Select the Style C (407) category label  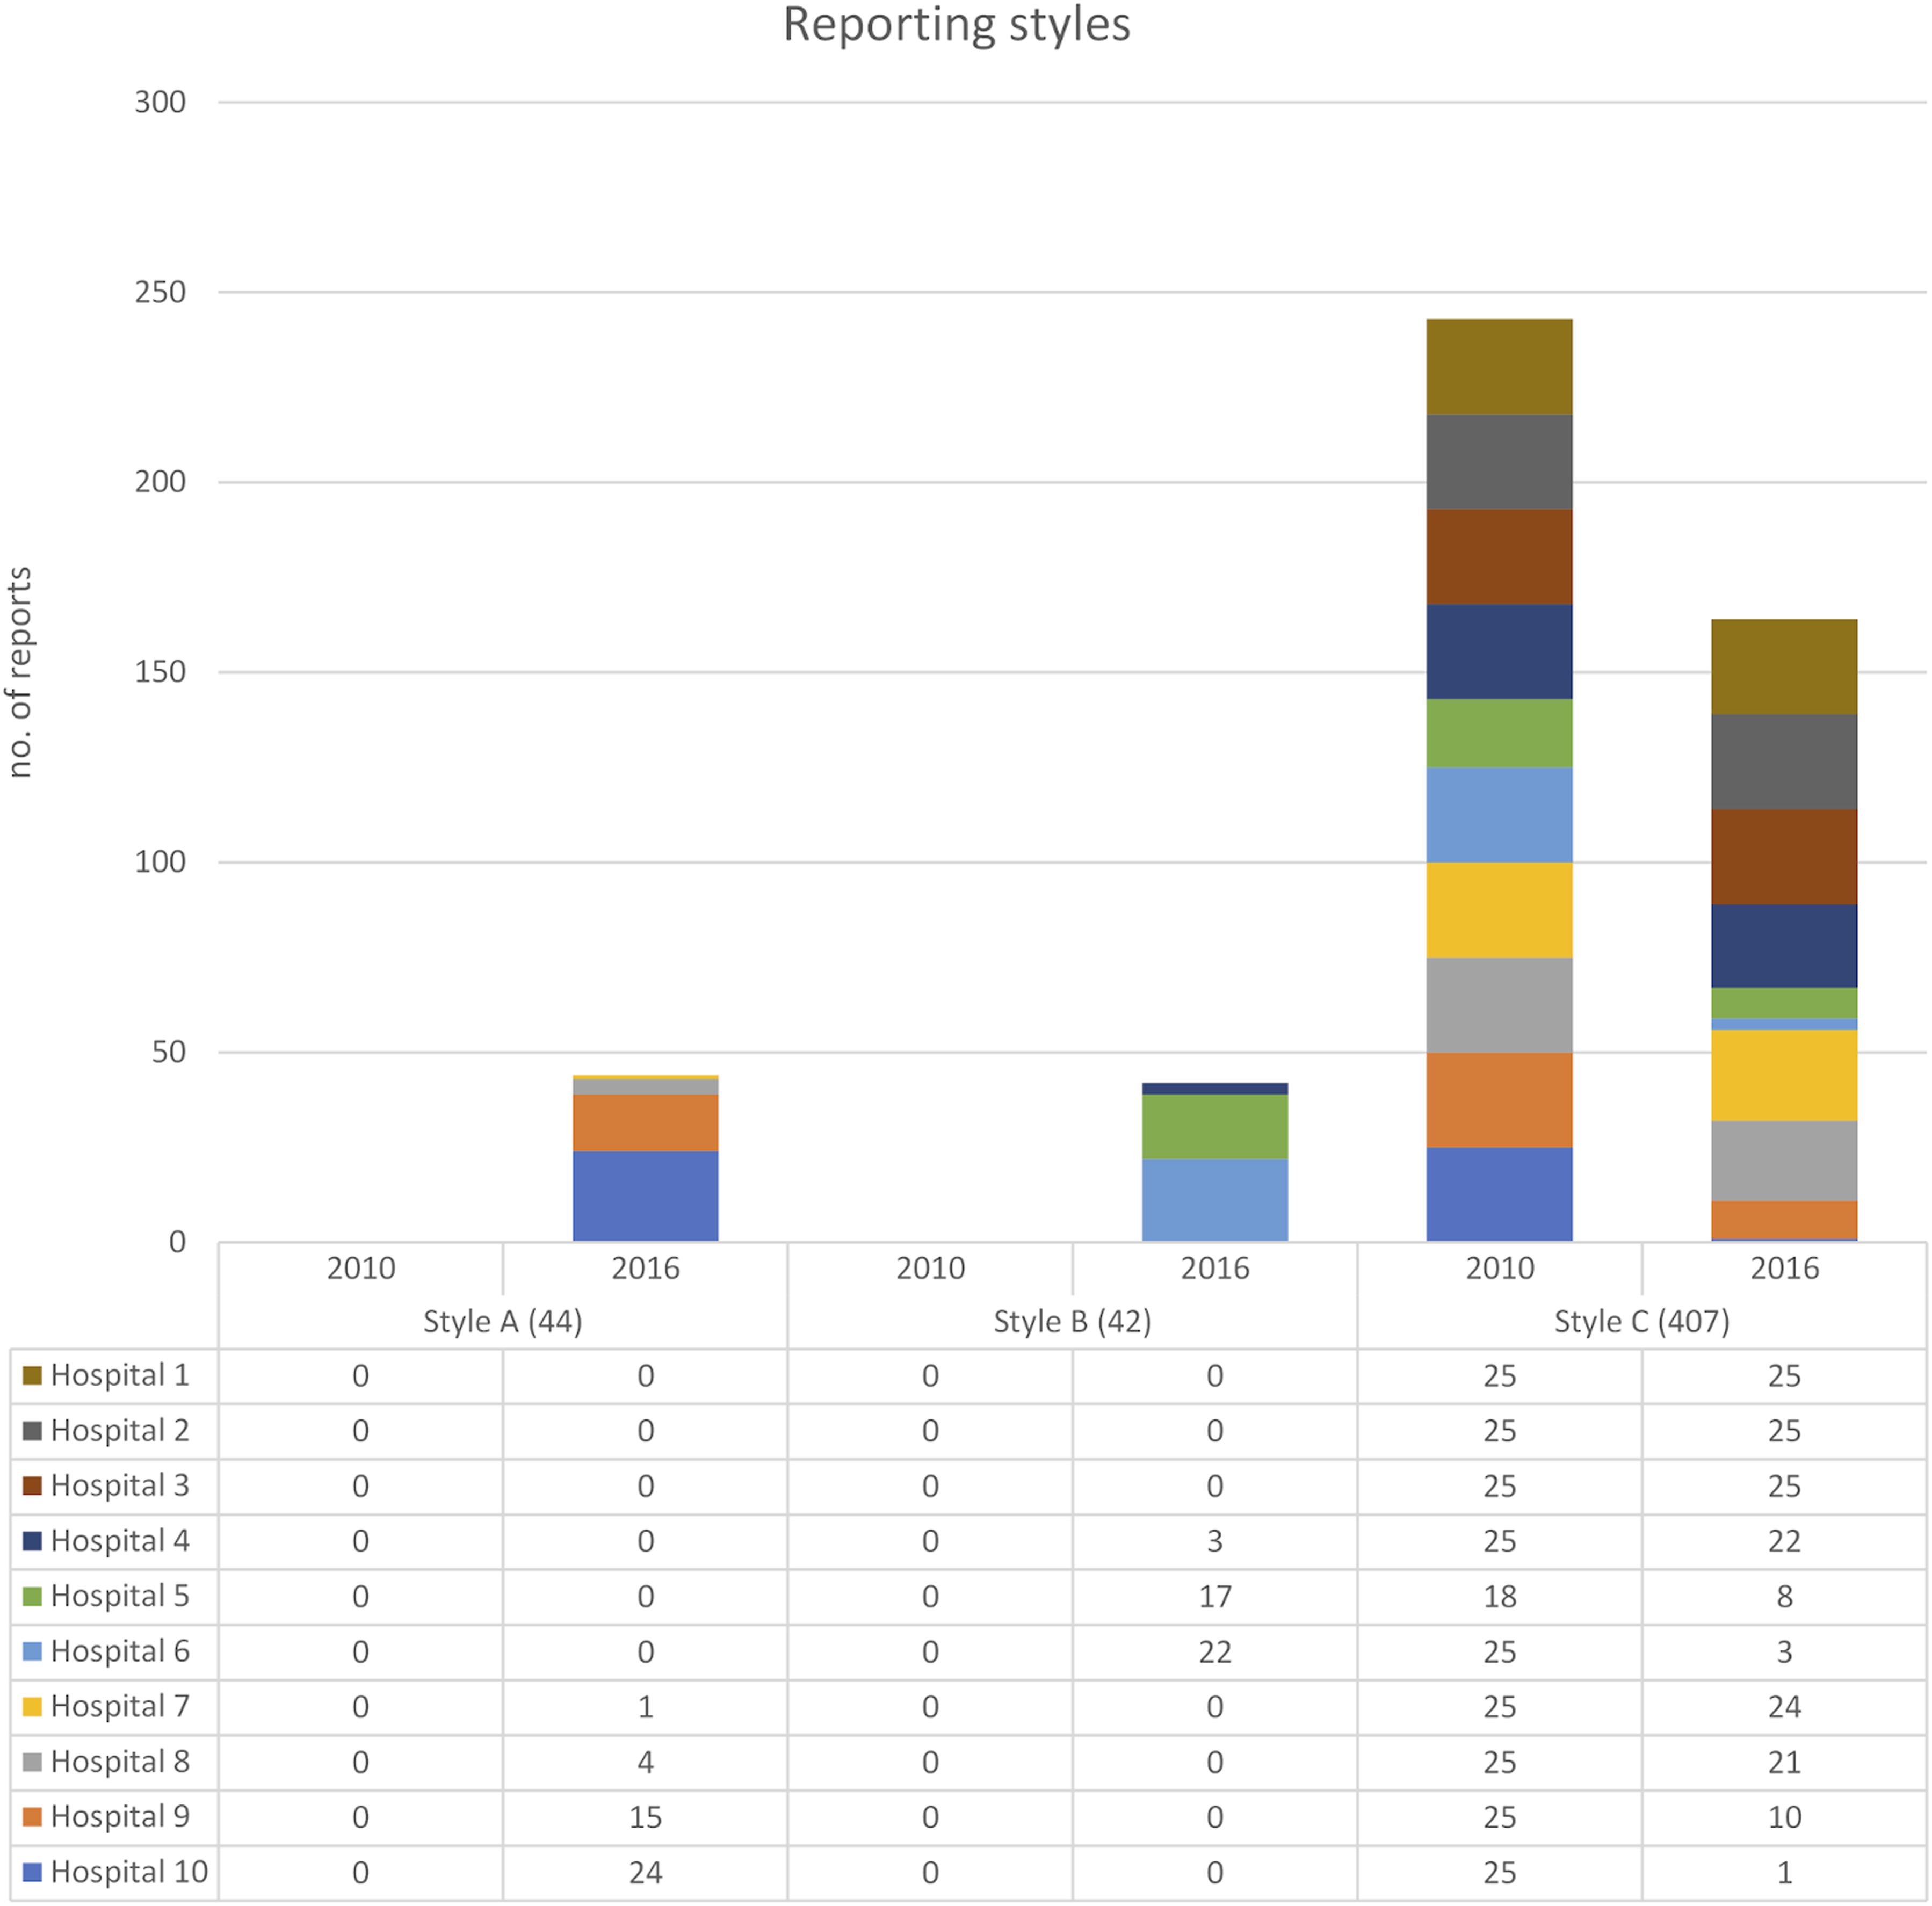tap(1641, 1321)
